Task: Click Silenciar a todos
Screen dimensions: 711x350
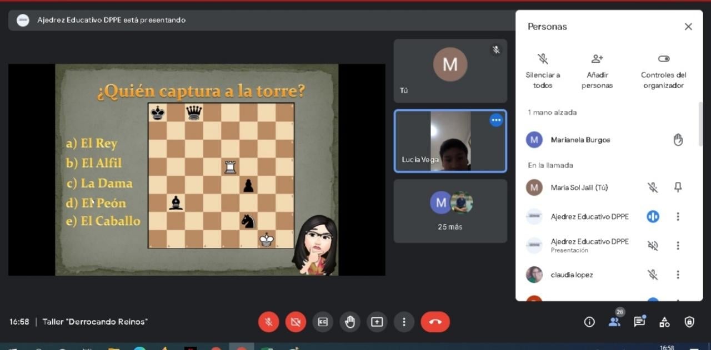Action: coord(543,71)
